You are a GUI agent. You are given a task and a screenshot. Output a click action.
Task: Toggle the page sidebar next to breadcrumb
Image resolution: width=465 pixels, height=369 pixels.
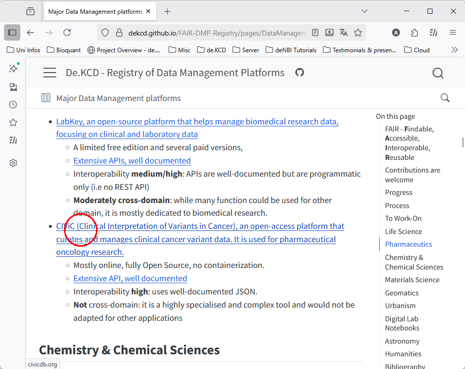pyautogui.click(x=46, y=98)
